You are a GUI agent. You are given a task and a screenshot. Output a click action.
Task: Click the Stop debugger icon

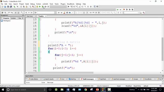(91, 7)
